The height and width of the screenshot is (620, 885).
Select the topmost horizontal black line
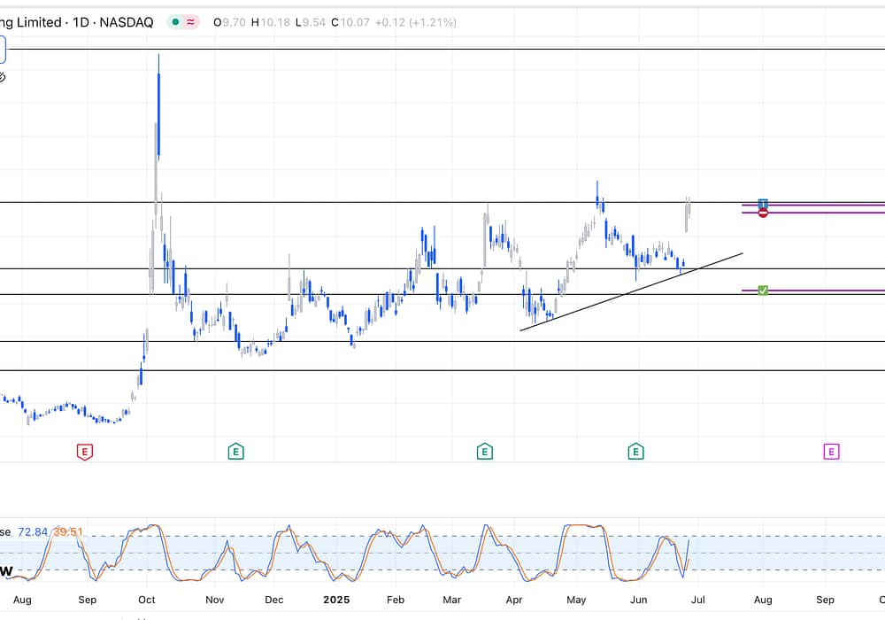442,50
